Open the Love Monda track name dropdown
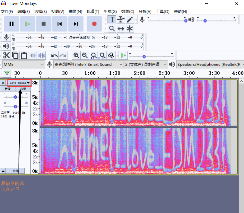Viewport: 244px width, 213px height. [x=19, y=83]
